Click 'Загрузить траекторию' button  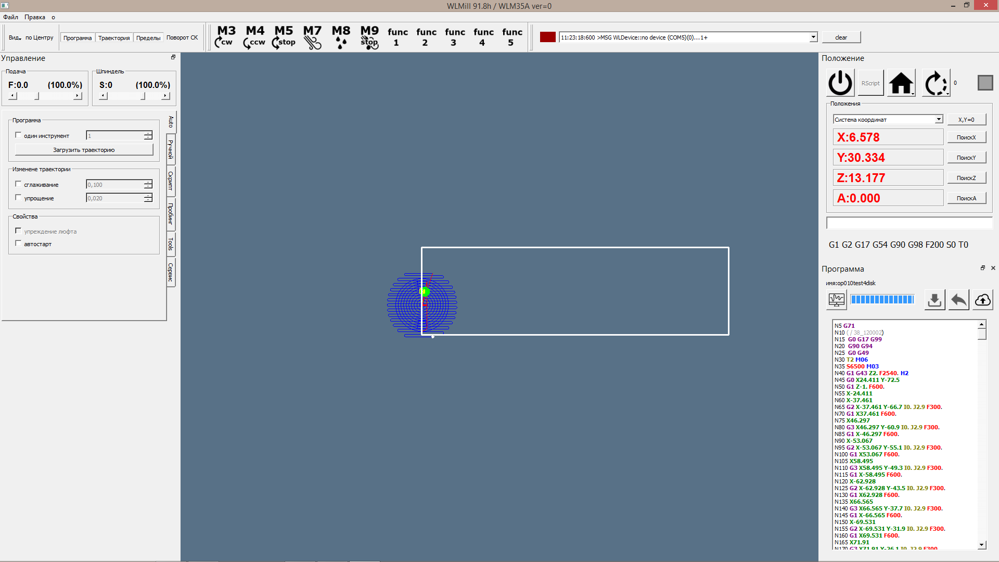pyautogui.click(x=84, y=150)
